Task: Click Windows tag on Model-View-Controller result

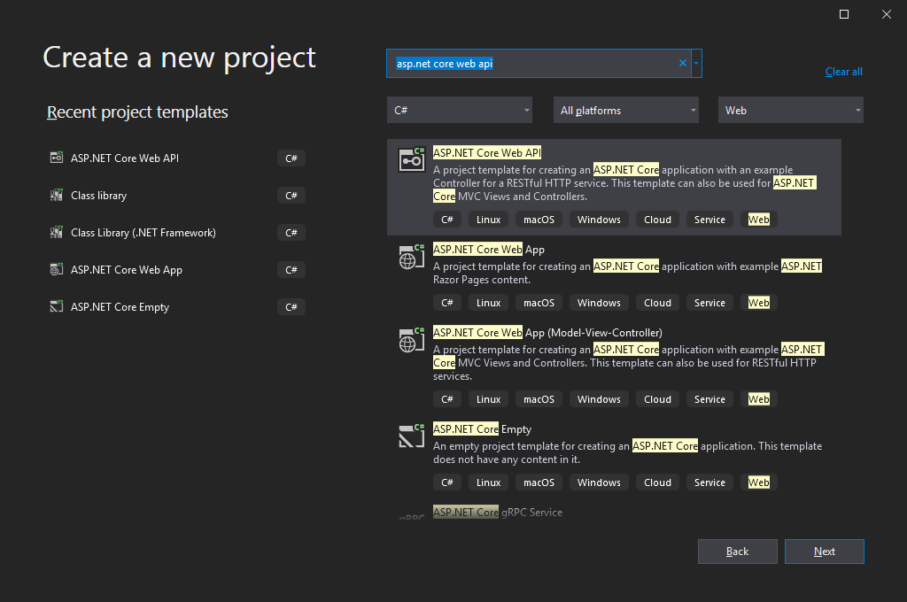Action: click(599, 399)
